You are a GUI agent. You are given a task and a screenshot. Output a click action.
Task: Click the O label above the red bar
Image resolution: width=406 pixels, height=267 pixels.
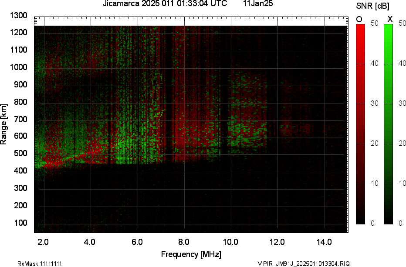pos(359,19)
